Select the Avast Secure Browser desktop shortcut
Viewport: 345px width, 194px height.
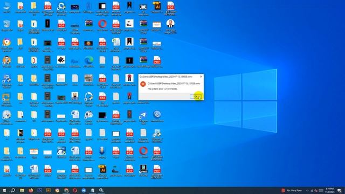tap(6, 45)
